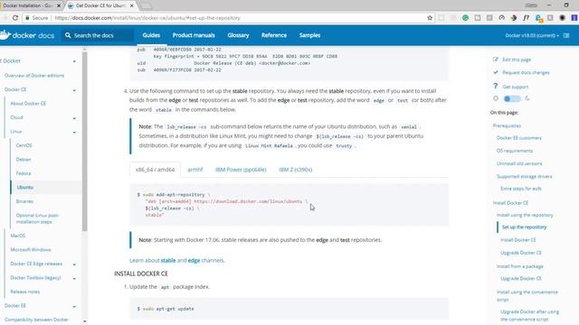Click the moon icon for night mode
The height and width of the screenshot is (325, 579).
coord(527,98)
